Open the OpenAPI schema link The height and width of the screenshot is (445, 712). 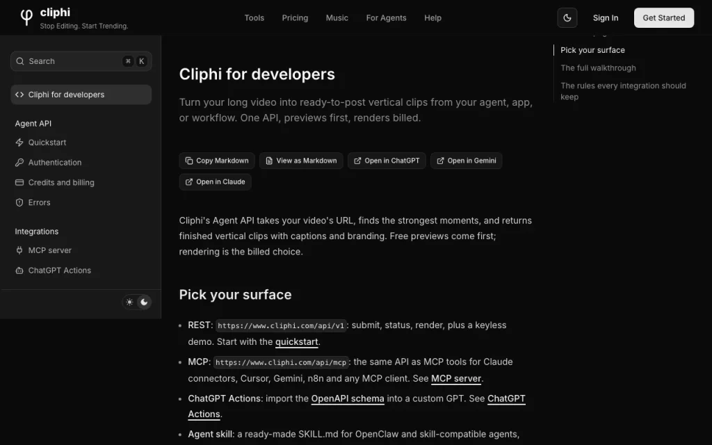pyautogui.click(x=348, y=398)
